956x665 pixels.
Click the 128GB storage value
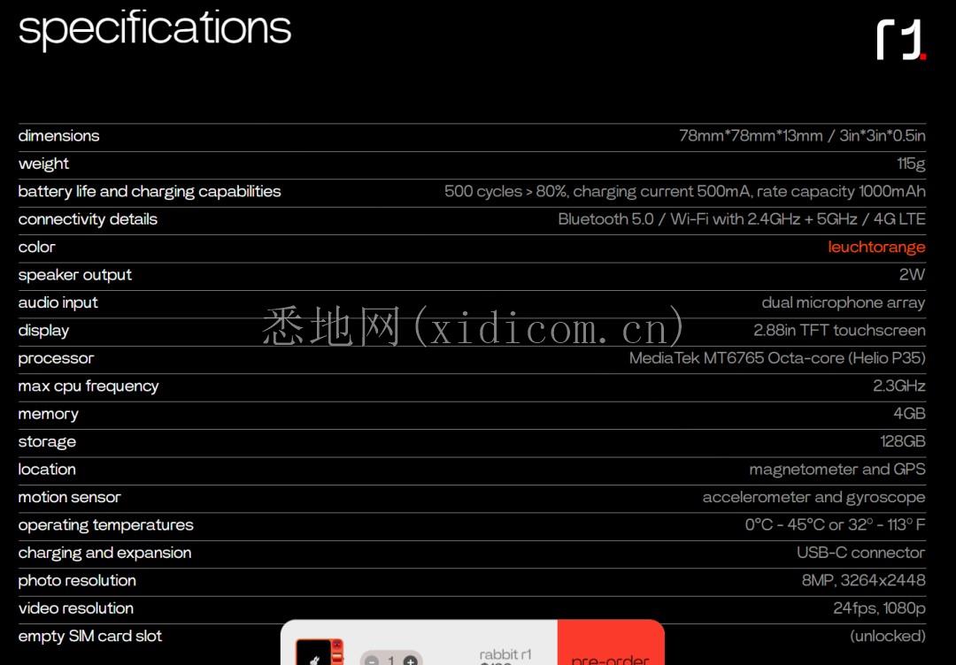(x=902, y=442)
